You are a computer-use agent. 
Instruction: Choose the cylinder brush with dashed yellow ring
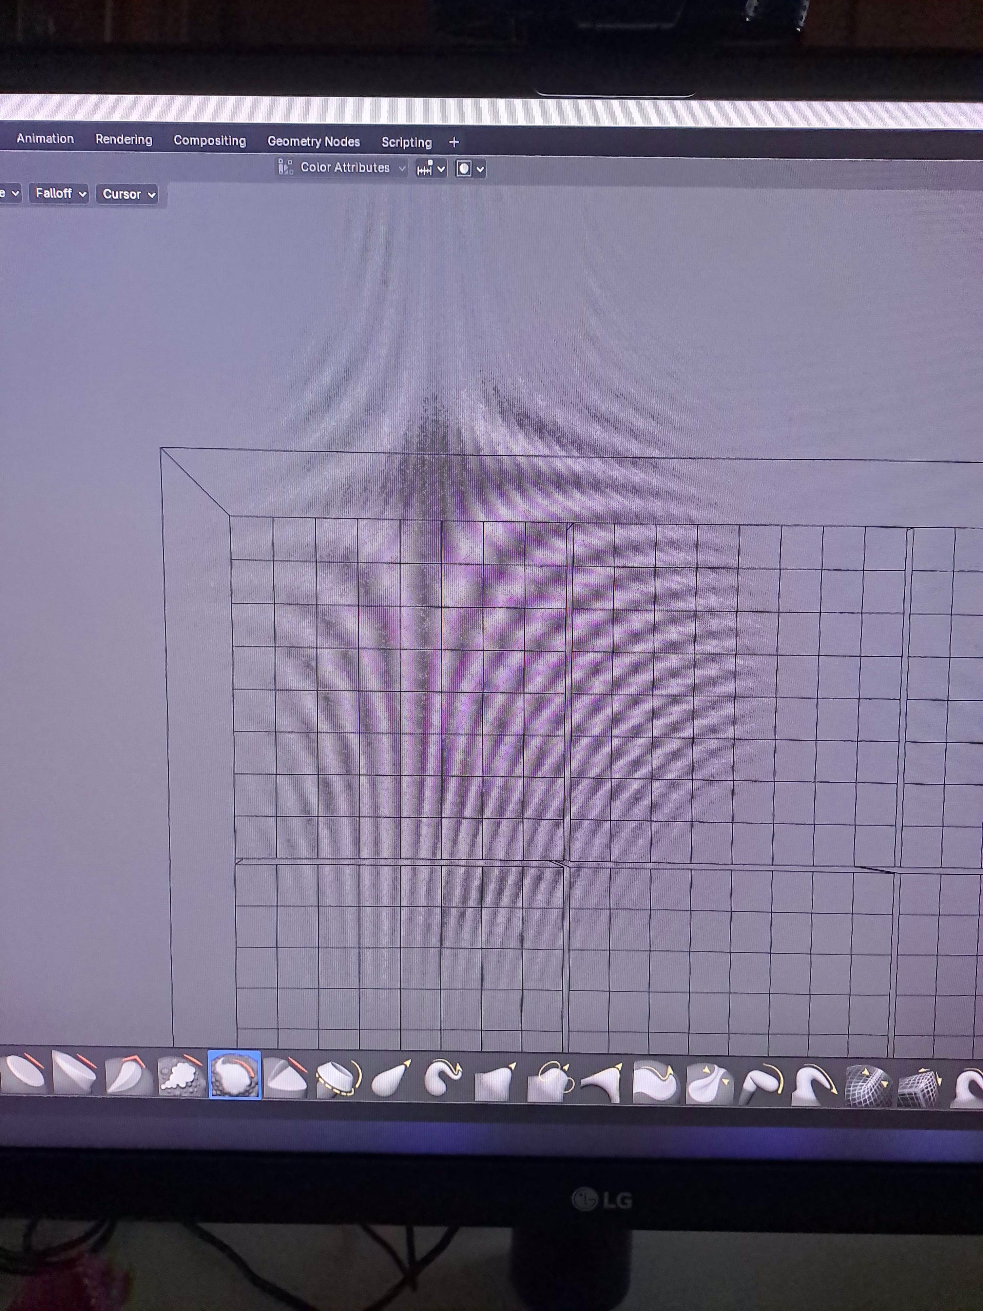click(338, 1079)
